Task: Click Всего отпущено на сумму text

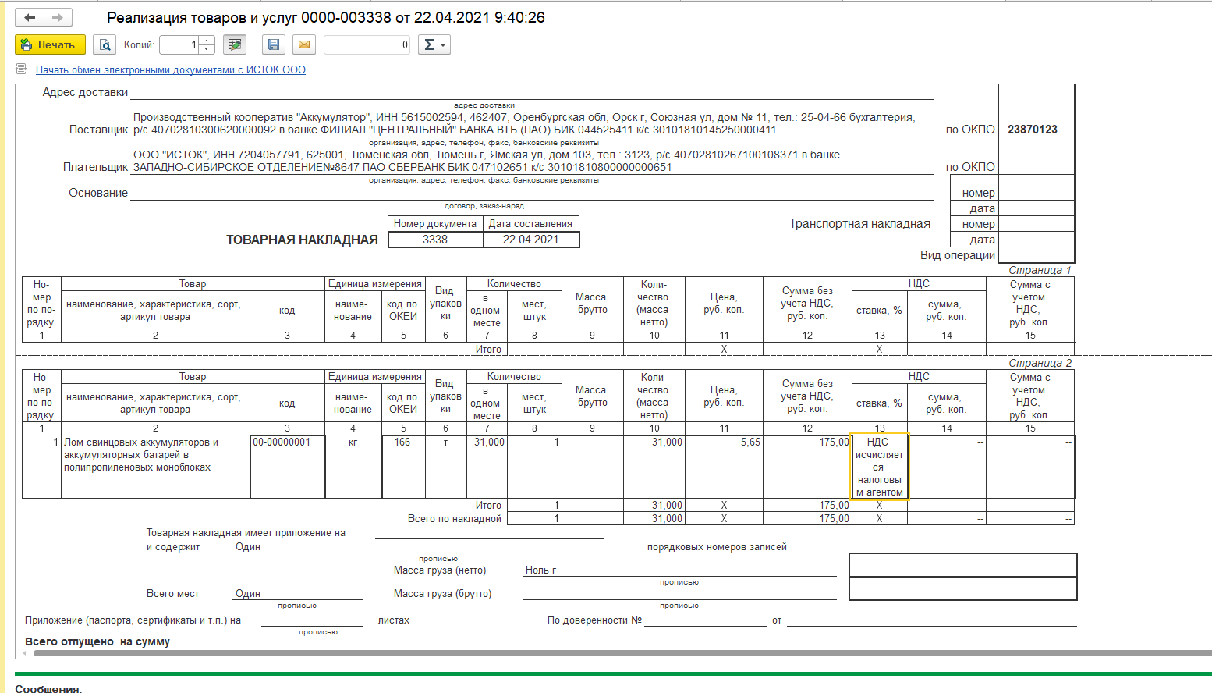Action: click(x=97, y=641)
